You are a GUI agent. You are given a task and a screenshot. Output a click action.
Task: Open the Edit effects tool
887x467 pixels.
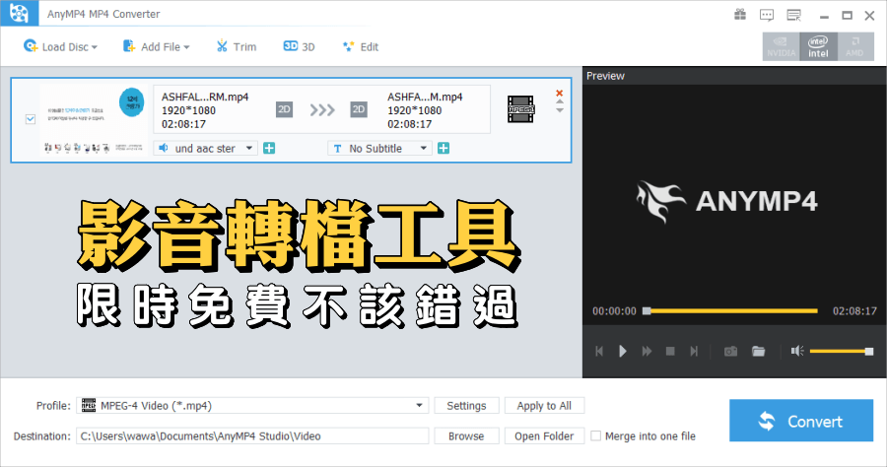coord(361,47)
